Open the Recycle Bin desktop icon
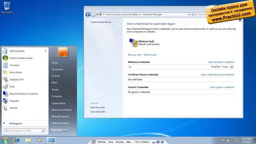 7,8
